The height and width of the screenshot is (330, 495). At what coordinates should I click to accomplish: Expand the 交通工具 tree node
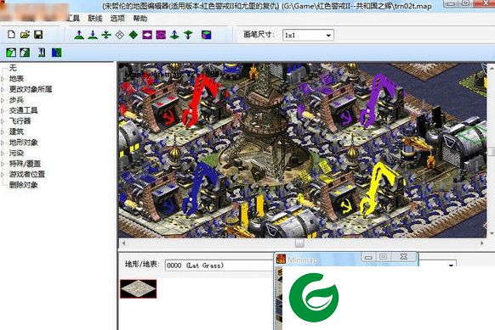3,110
